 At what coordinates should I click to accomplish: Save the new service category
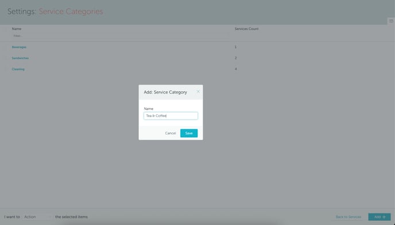pyautogui.click(x=189, y=133)
